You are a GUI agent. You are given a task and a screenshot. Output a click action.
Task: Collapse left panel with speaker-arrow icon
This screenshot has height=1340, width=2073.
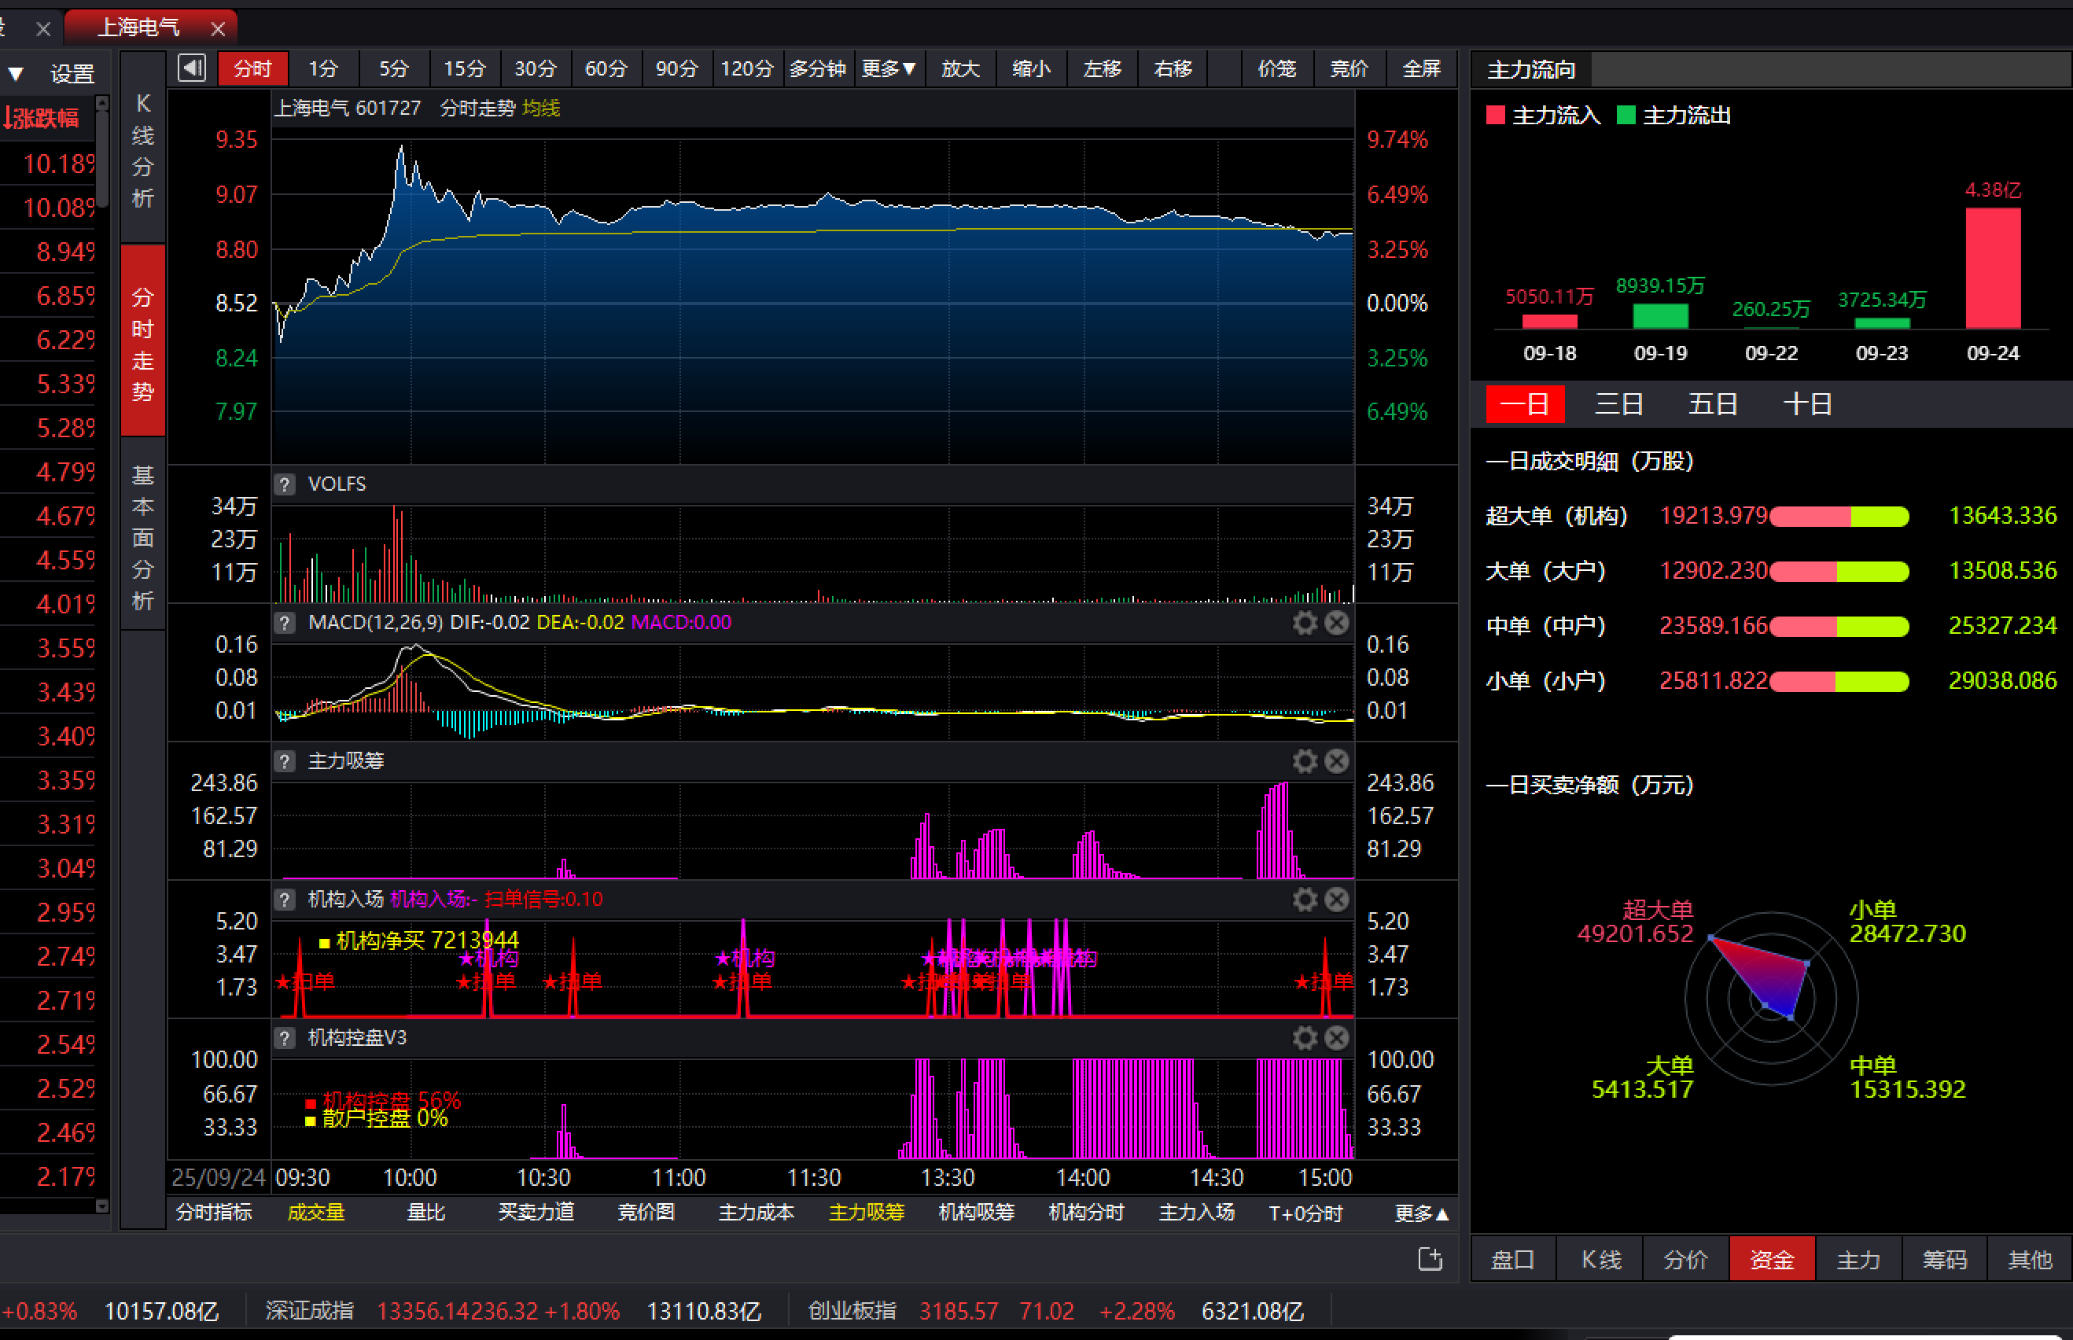191,68
